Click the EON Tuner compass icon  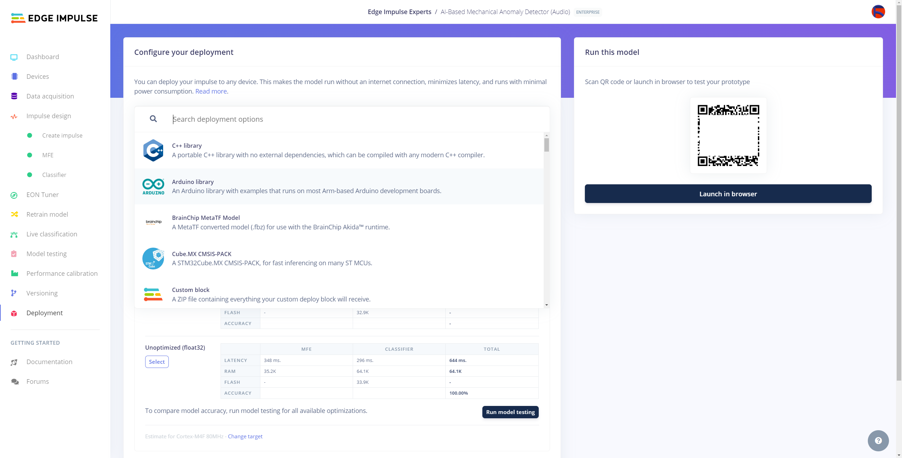14,195
